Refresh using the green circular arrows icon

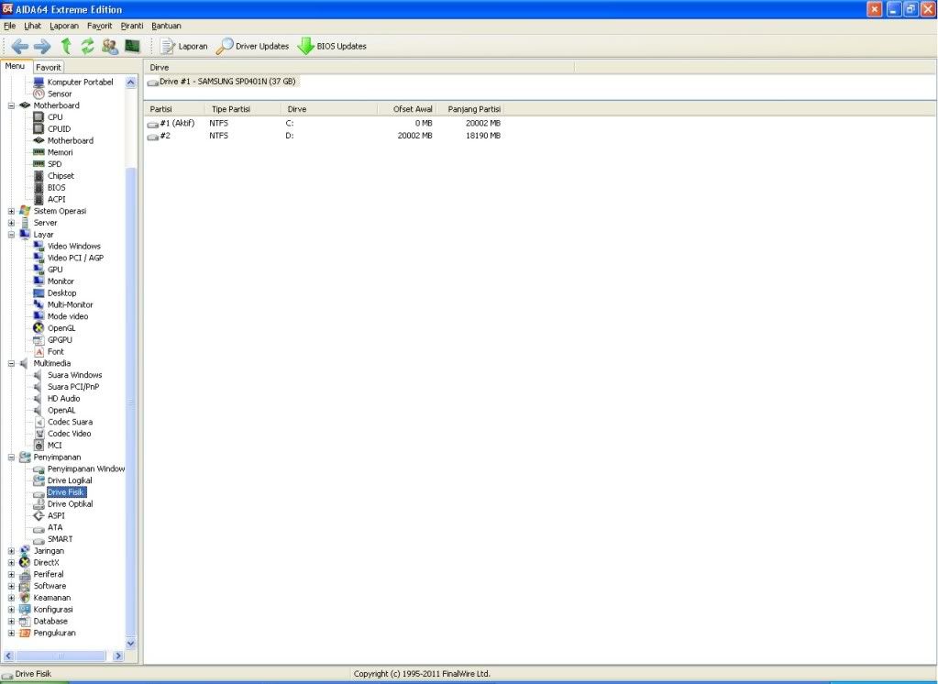87,46
